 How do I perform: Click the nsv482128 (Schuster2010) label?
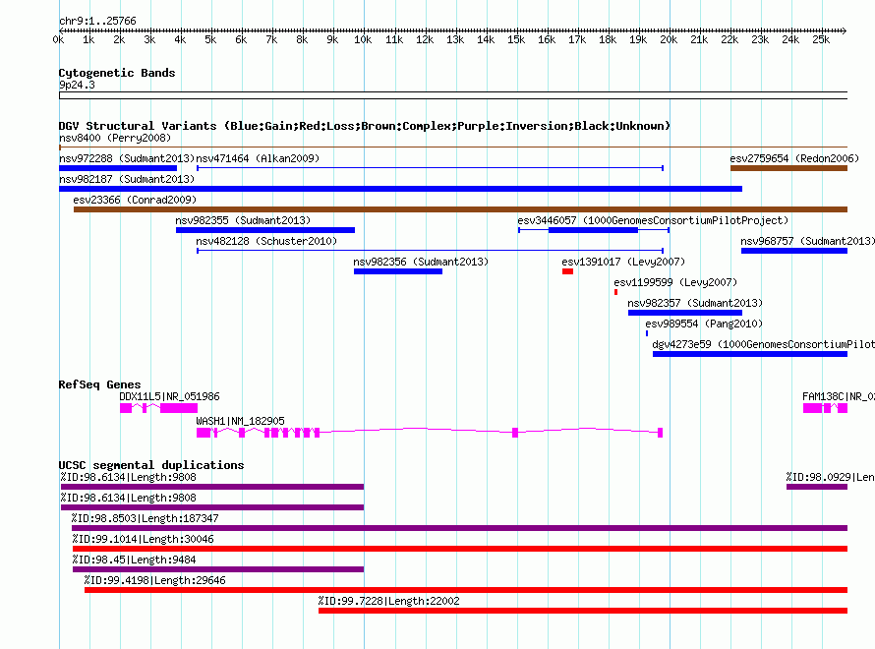coord(266,241)
